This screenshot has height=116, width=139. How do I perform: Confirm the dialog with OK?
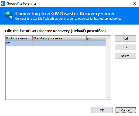pos(102,110)
